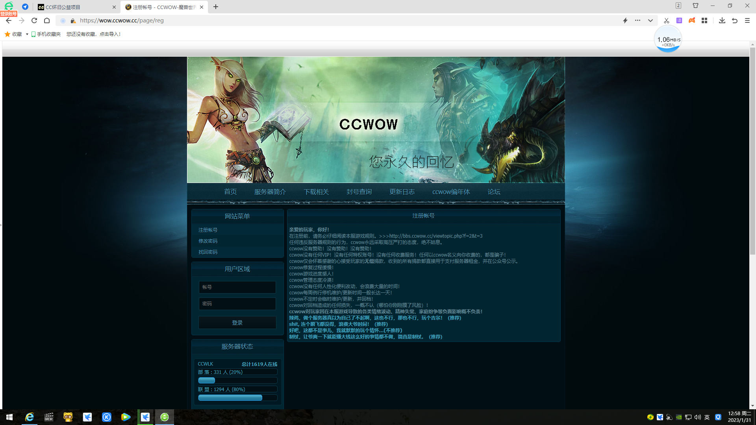756x425 pixels.
Task: Open the address bar three-dots menu
Action: point(637,20)
